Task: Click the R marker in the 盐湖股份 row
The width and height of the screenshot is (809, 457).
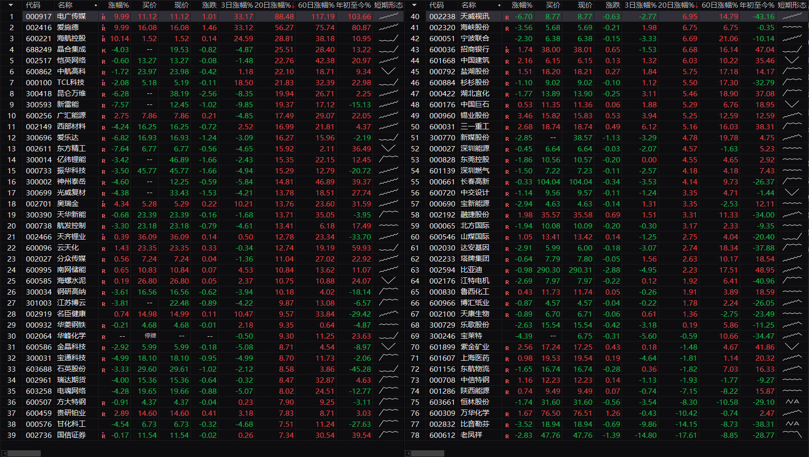Action: click(507, 72)
